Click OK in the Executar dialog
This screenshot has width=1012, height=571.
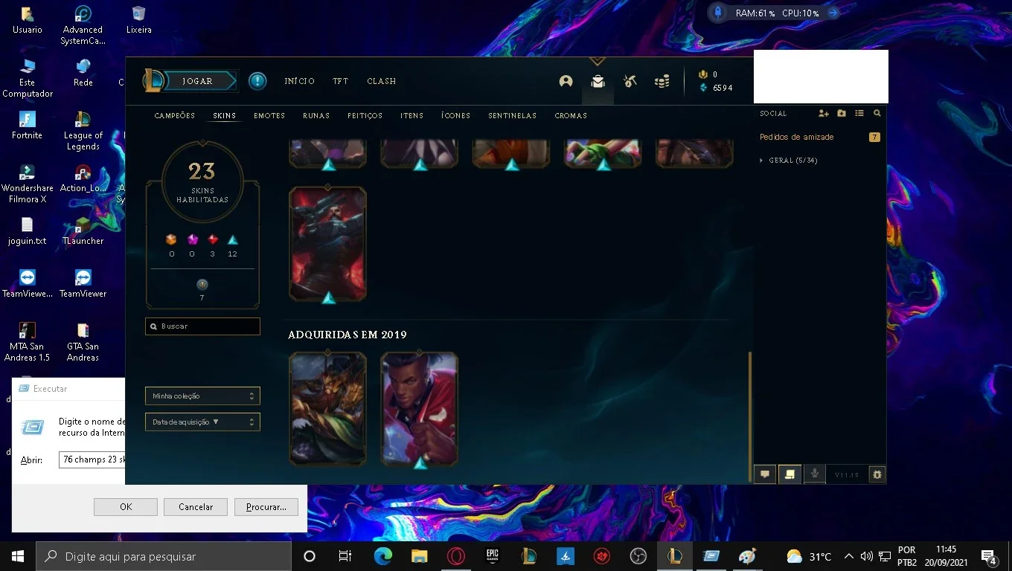point(126,507)
